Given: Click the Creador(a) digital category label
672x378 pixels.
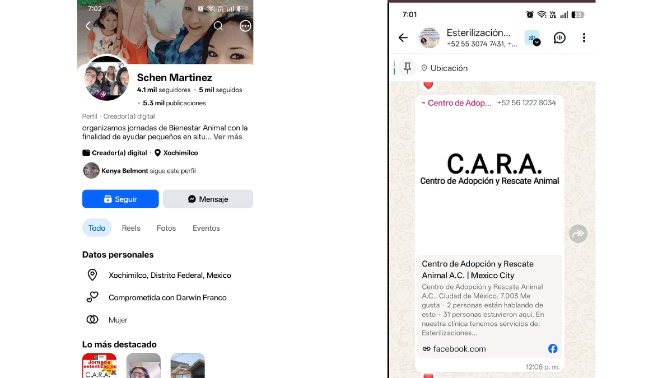Looking at the screenshot, I should (x=115, y=153).
